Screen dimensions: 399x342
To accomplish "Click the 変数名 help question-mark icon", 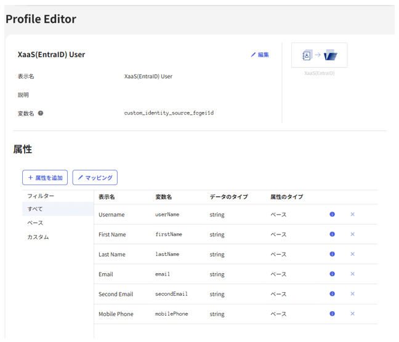I will pyautogui.click(x=41, y=113).
